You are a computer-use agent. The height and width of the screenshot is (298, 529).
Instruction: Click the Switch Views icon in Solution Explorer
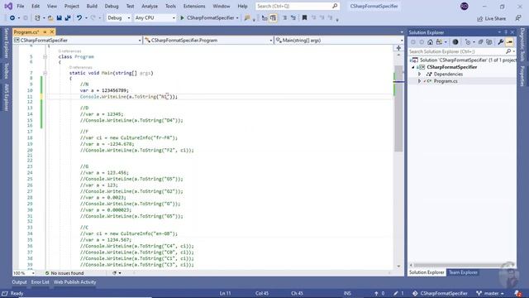[439, 42]
